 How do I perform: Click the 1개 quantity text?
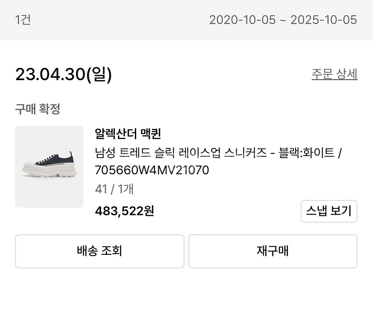pyautogui.click(x=126, y=189)
